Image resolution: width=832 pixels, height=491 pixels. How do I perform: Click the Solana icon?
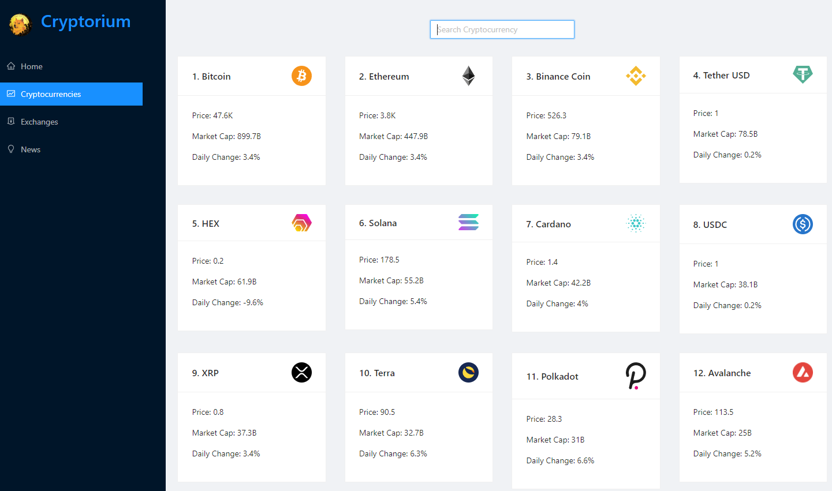tap(468, 222)
